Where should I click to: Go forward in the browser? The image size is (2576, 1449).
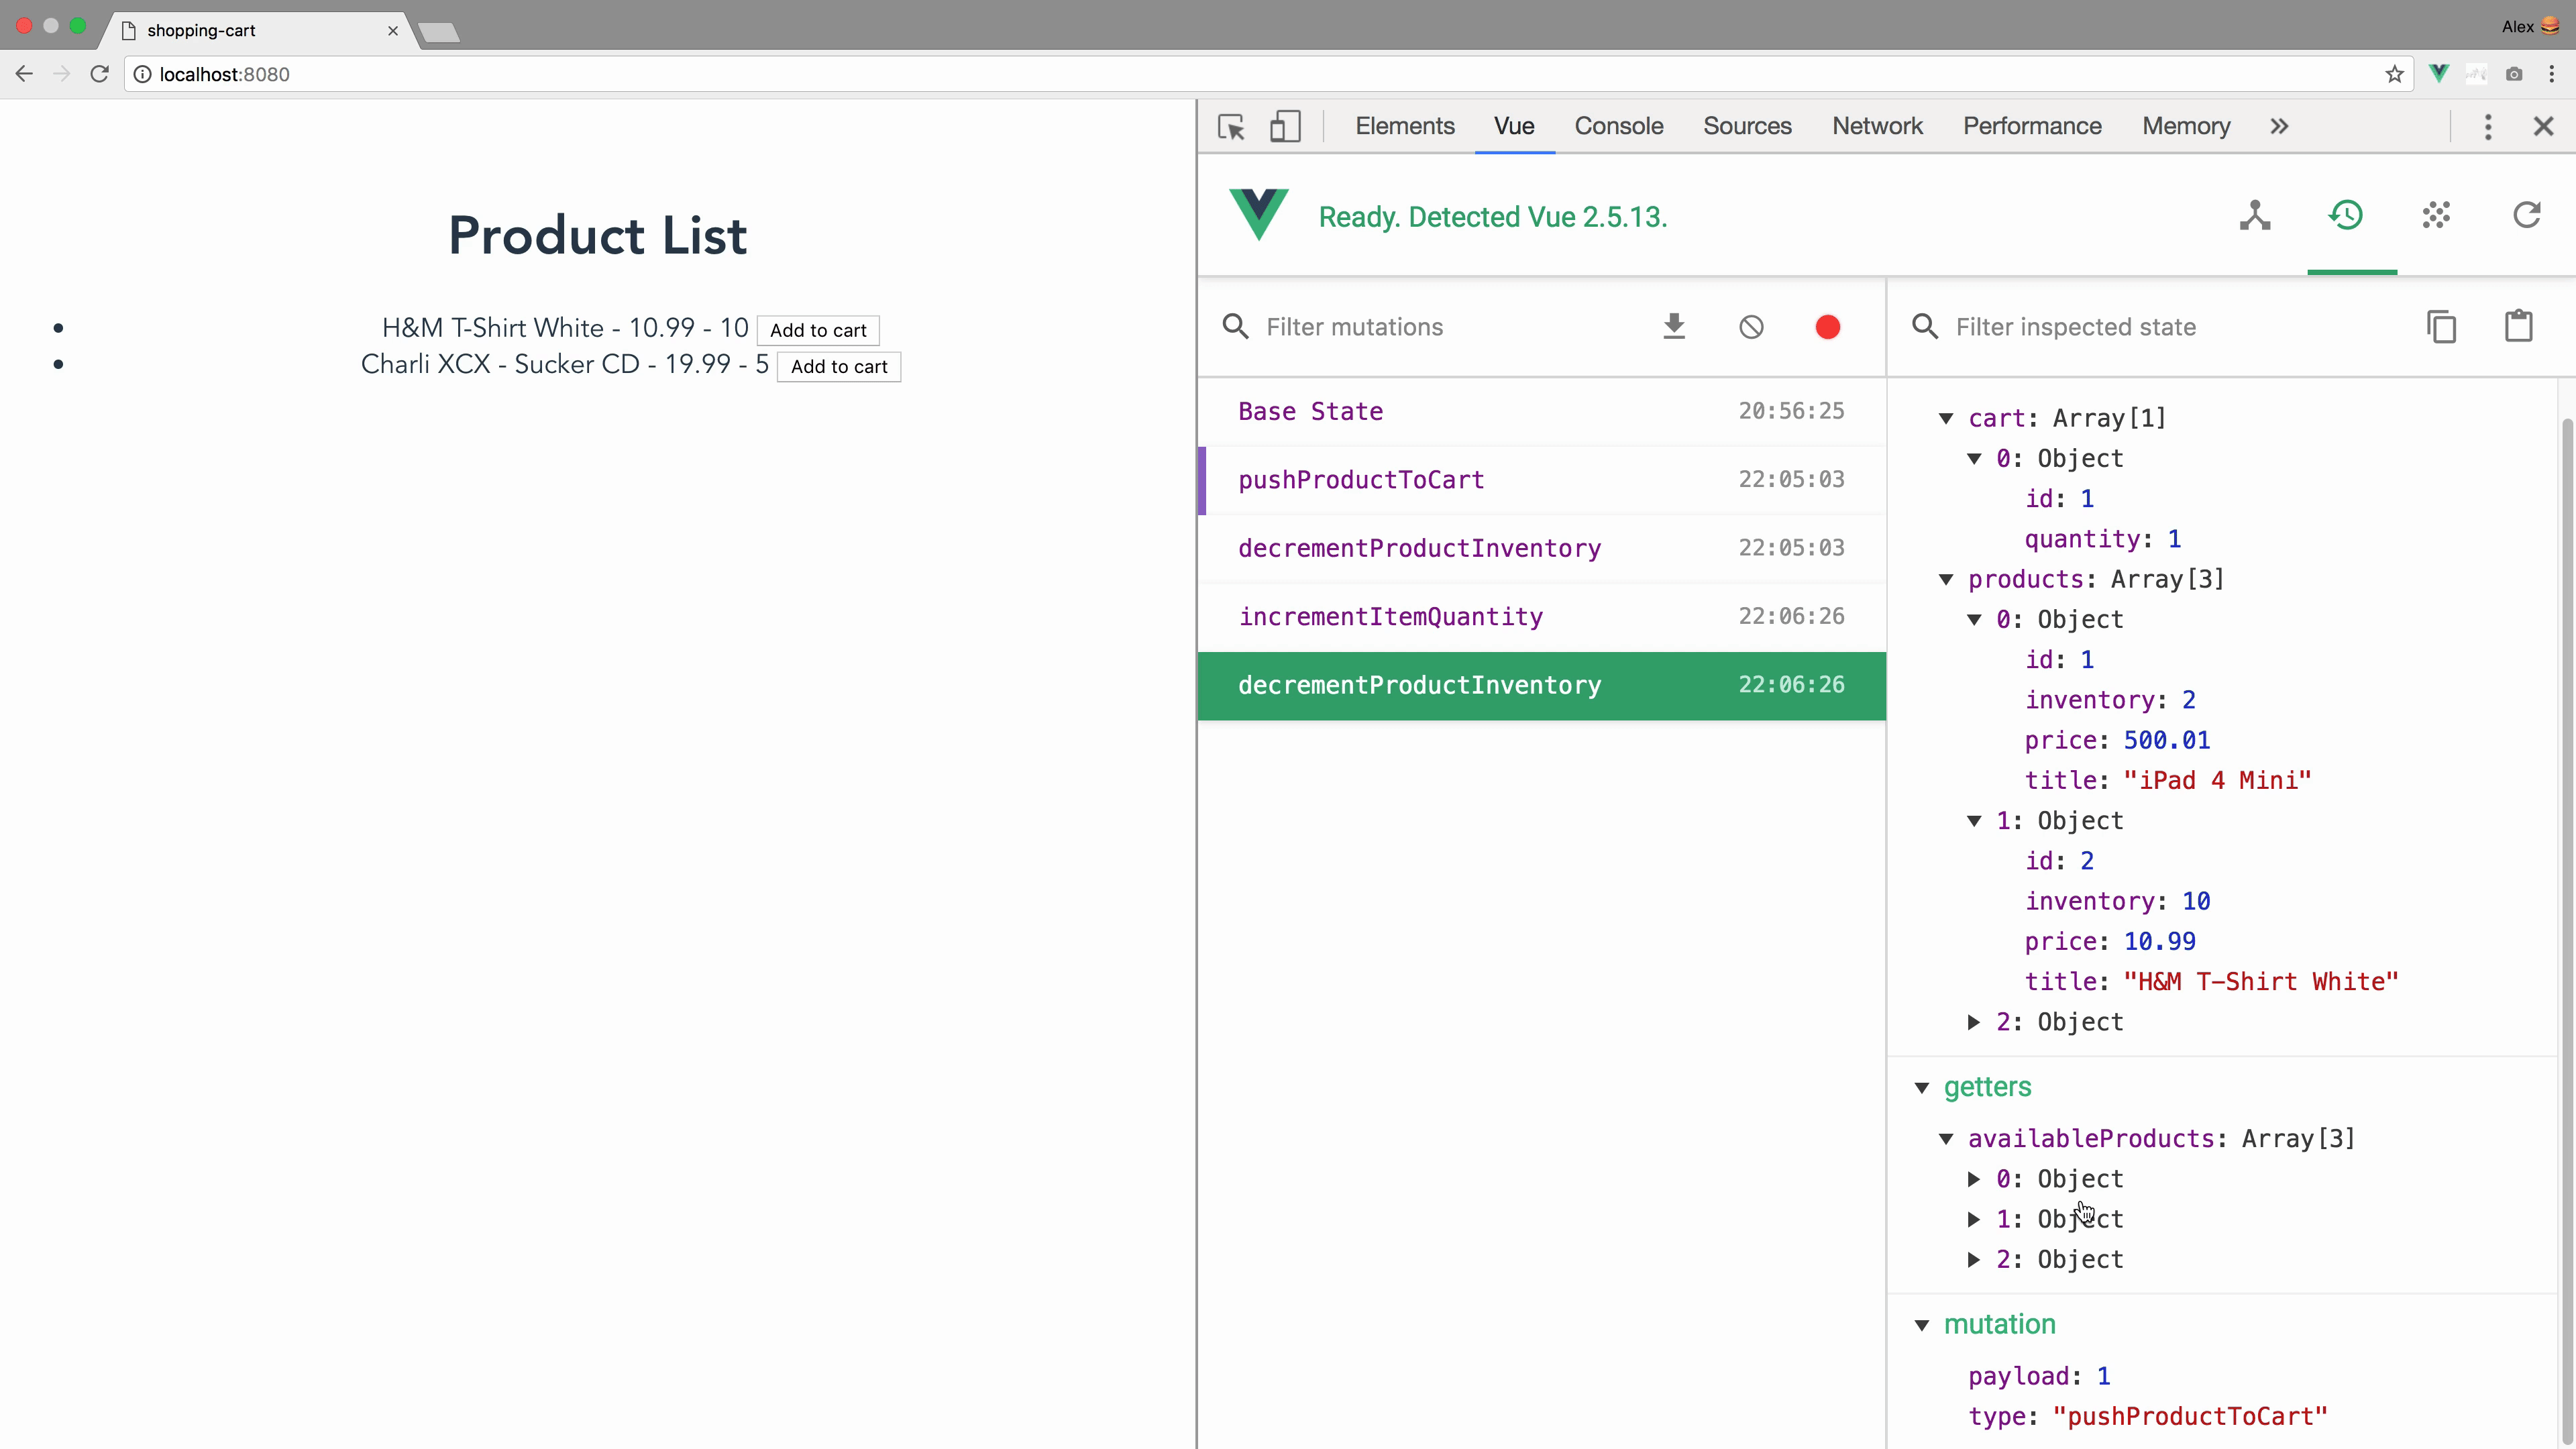pyautogui.click(x=62, y=74)
